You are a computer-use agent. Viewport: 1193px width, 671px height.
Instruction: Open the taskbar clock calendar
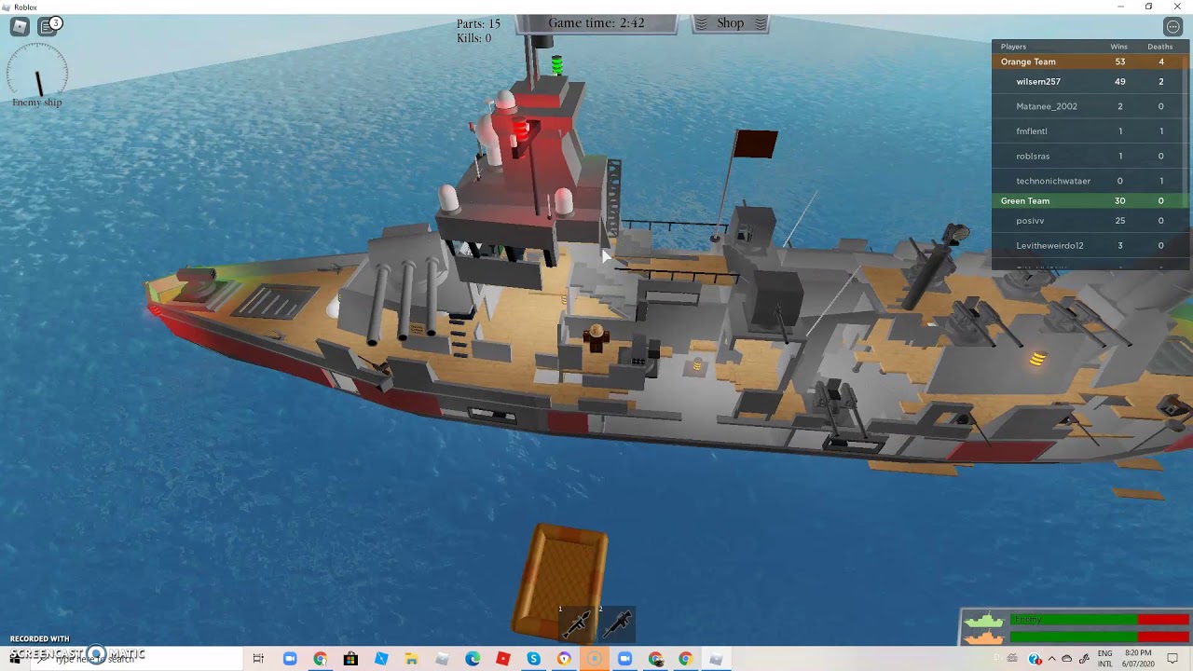coord(1138,659)
